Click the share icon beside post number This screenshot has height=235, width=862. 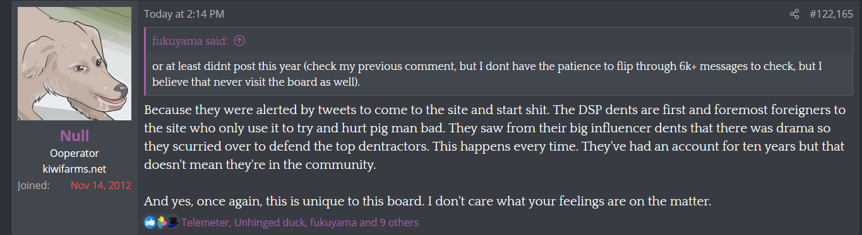tap(794, 14)
